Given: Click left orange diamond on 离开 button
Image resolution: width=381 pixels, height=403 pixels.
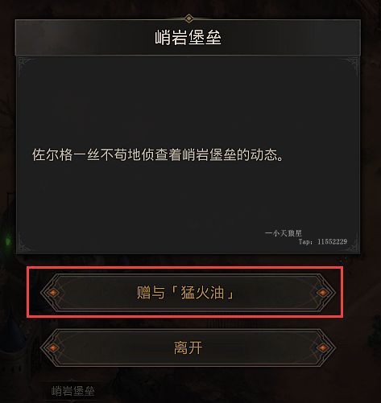Looking at the screenshot, I should pyautogui.click(x=53, y=347).
